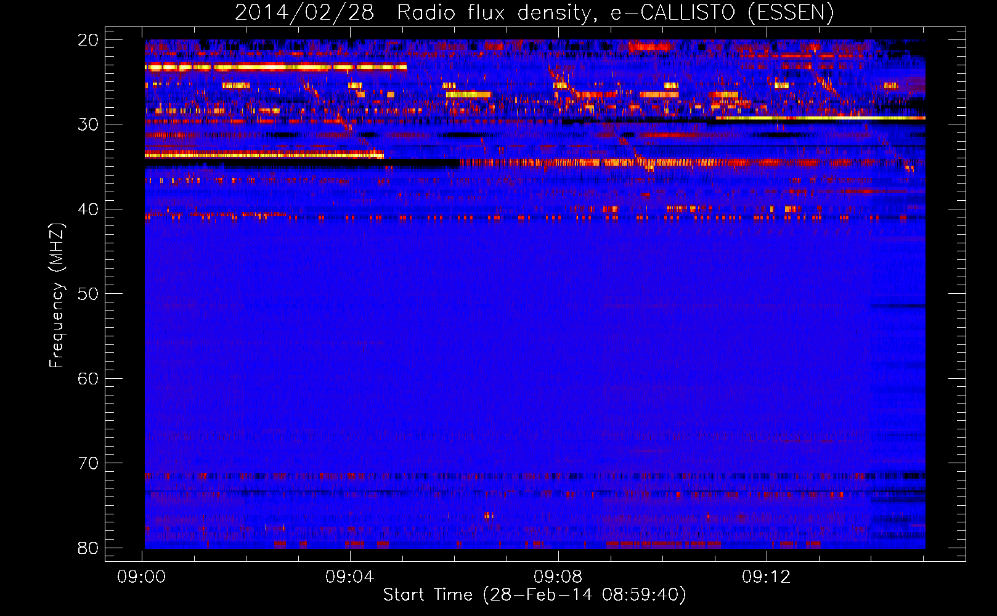The width and height of the screenshot is (997, 616).
Task: Click the 09:04 time tick label
Action: coord(350,577)
